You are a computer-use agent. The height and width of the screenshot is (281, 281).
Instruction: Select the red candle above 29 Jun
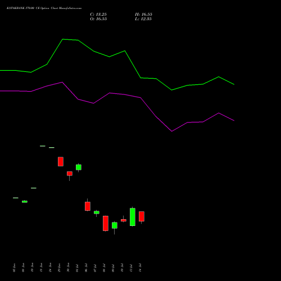pyautogui.click(x=61, y=161)
